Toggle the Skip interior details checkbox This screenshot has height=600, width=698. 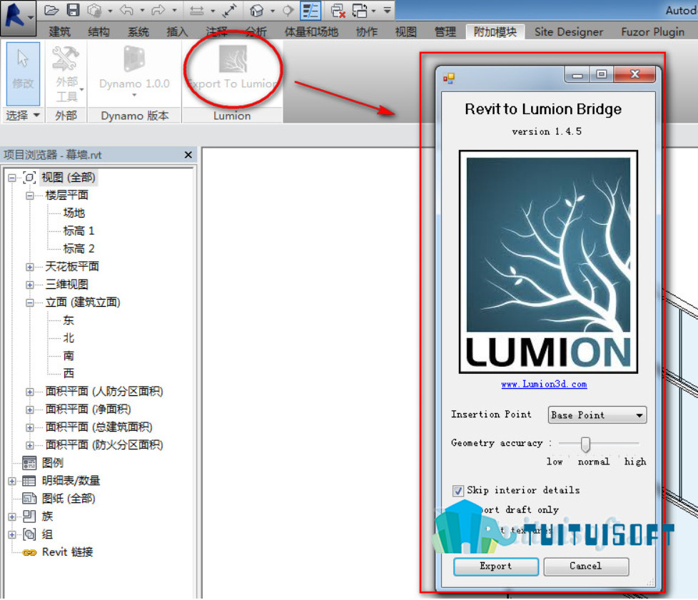(458, 491)
